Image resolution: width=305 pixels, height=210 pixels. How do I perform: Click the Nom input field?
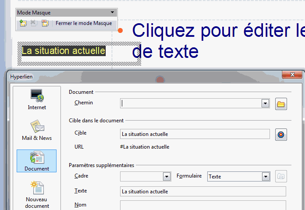[203, 205]
